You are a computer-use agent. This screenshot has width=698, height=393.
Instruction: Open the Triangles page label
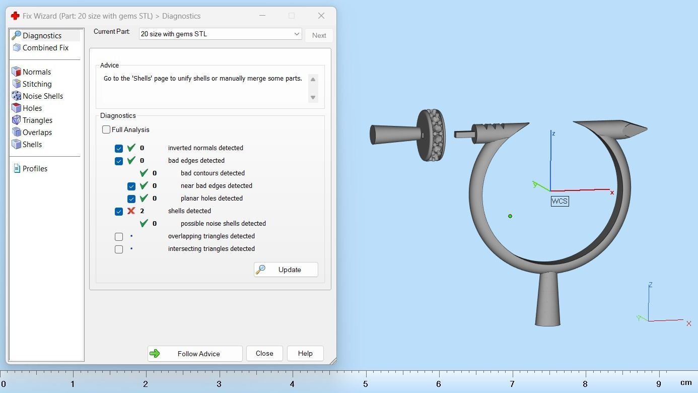pos(38,120)
